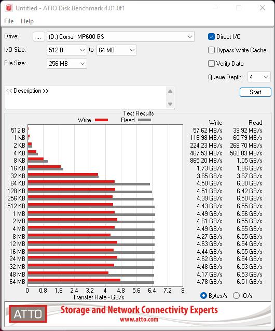The image size is (275, 331).
Task: Select the IO/s radio button
Action: pos(236,296)
